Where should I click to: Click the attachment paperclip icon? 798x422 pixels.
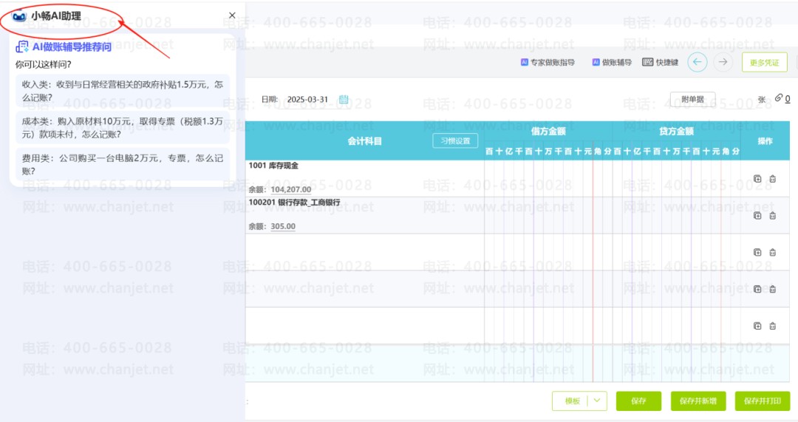point(779,98)
